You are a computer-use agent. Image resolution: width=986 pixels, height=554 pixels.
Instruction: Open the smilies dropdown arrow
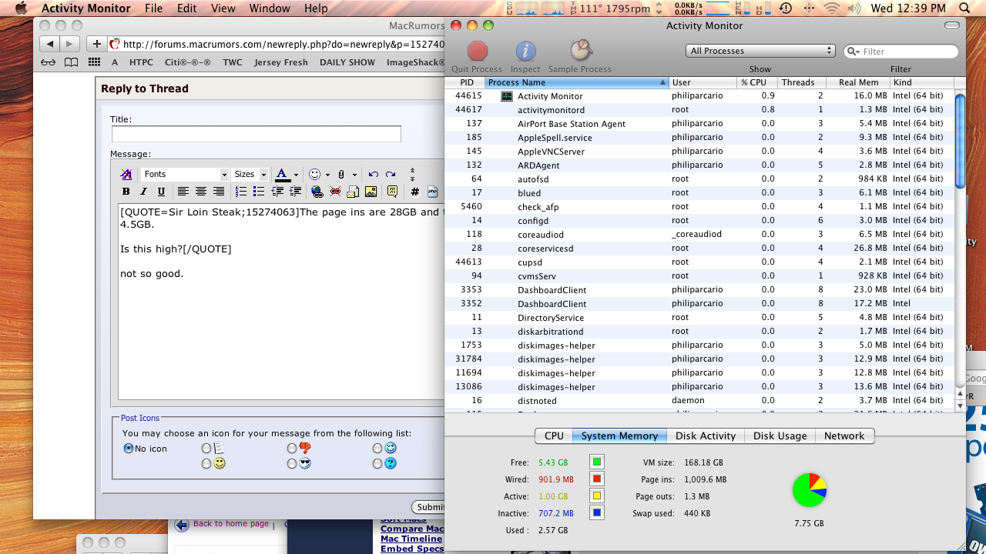327,175
